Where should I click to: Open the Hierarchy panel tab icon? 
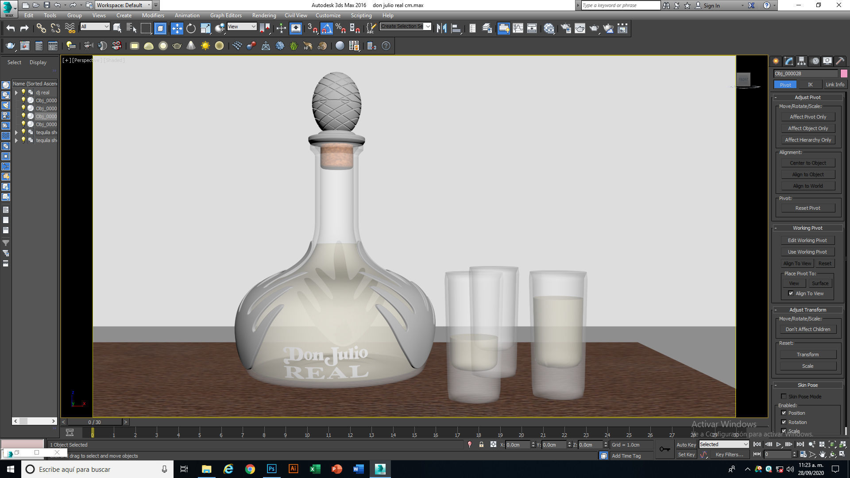pos(801,61)
